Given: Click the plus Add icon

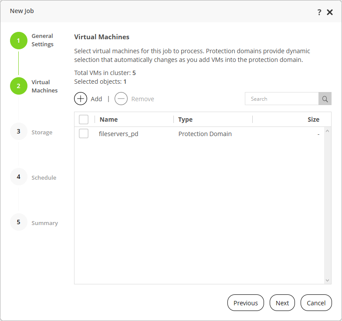Looking at the screenshot, I should pos(81,99).
